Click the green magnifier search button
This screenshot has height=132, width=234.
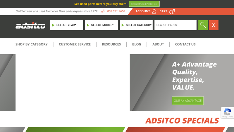pos(203,25)
